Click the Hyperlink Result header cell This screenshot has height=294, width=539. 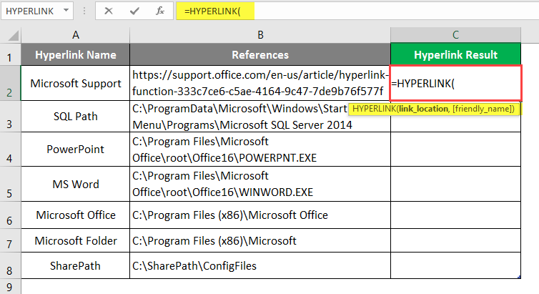(456, 54)
